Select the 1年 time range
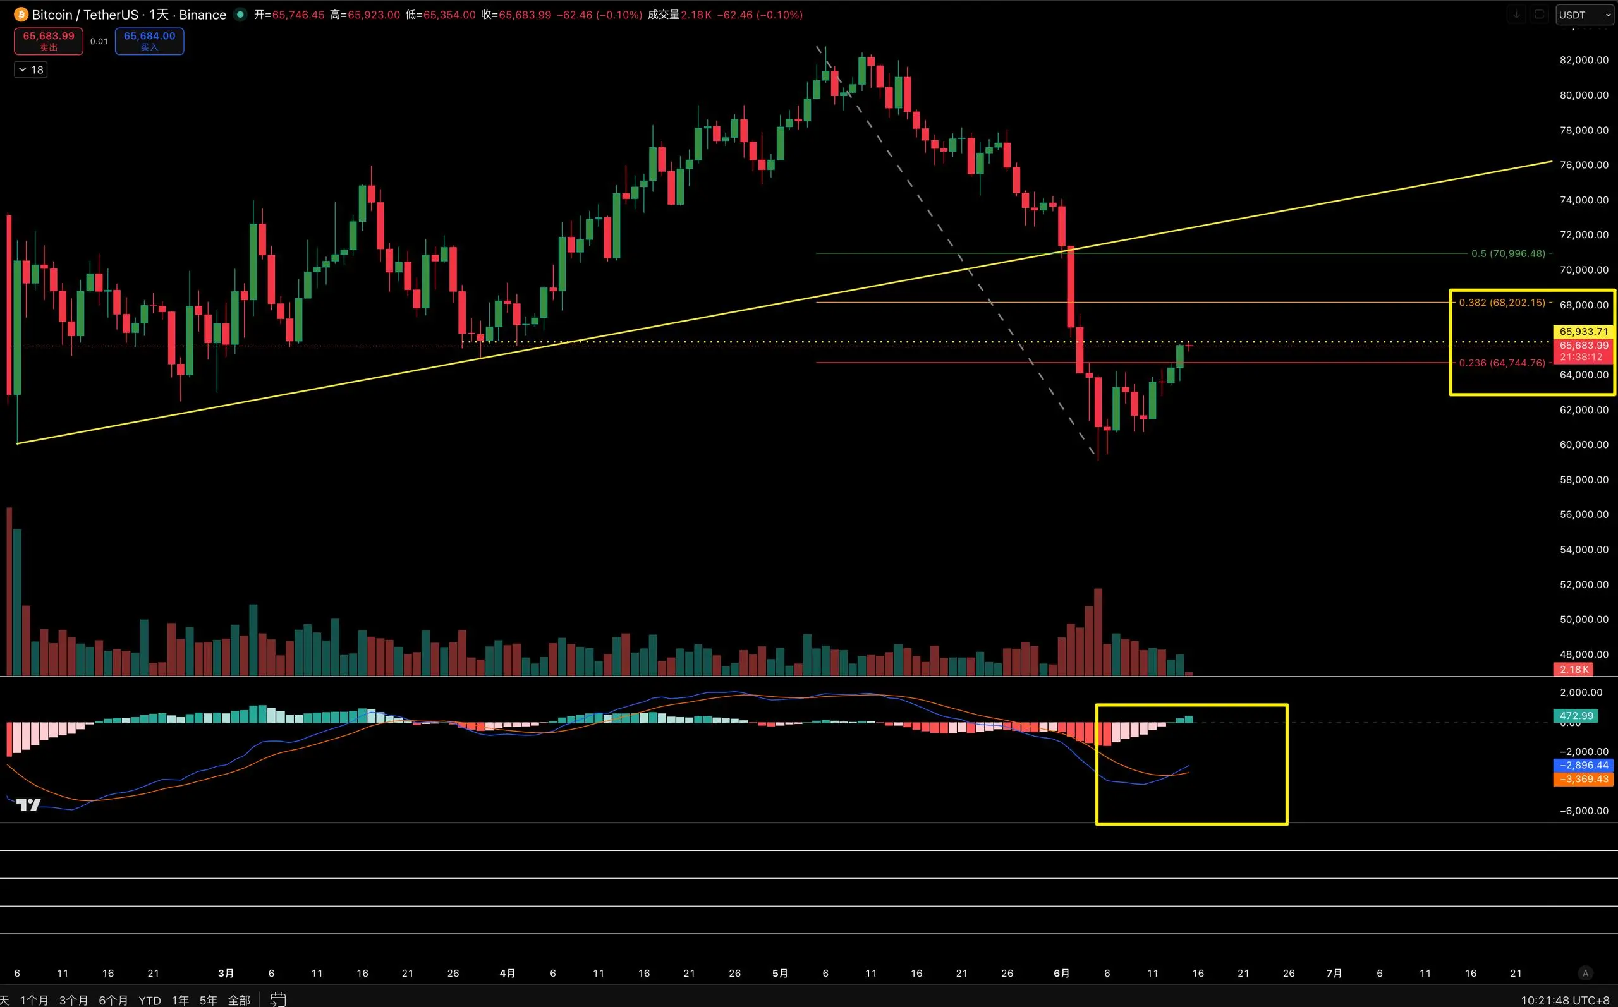Image resolution: width=1618 pixels, height=1007 pixels. pos(181,999)
